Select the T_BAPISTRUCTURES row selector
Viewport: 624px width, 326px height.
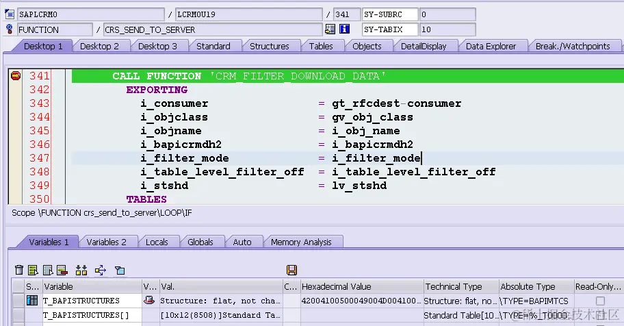[18, 301]
